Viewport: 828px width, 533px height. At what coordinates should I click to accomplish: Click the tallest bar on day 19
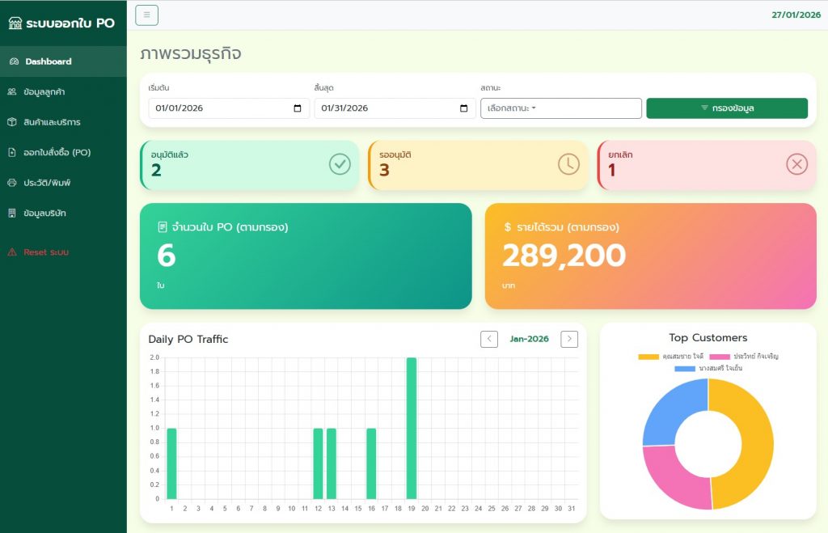(411, 429)
